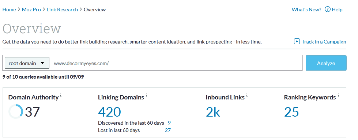
Task: Click the Domain Authority circular progress ring
Action: click(16, 111)
